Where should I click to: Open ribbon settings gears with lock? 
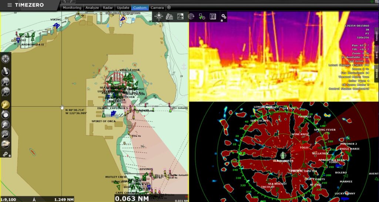[224, 17]
